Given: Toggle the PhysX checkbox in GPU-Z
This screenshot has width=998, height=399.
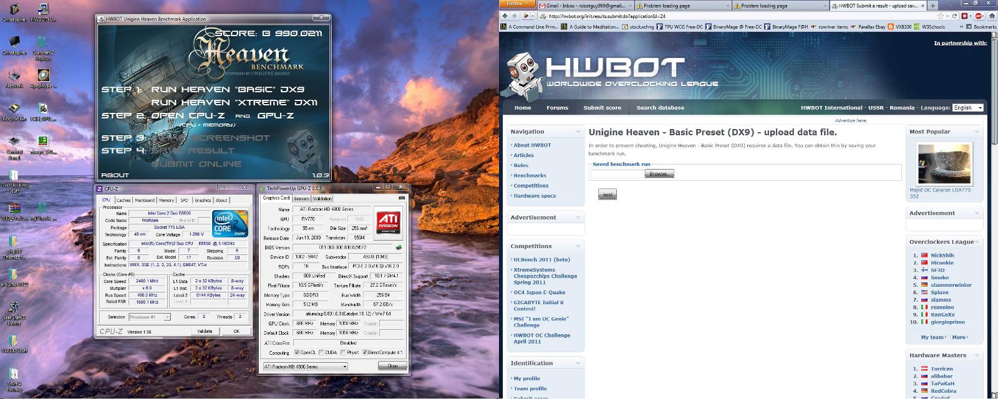Looking at the screenshot, I should point(342,352).
